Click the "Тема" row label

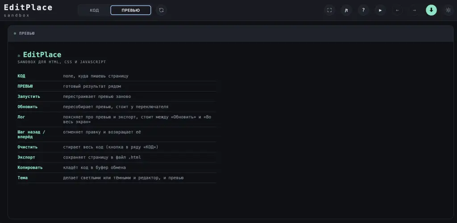(x=22, y=178)
